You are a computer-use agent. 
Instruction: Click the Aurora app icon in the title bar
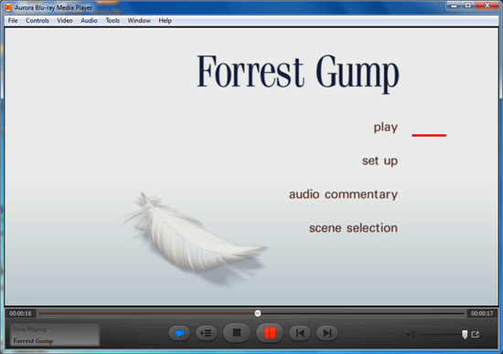pos(8,7)
